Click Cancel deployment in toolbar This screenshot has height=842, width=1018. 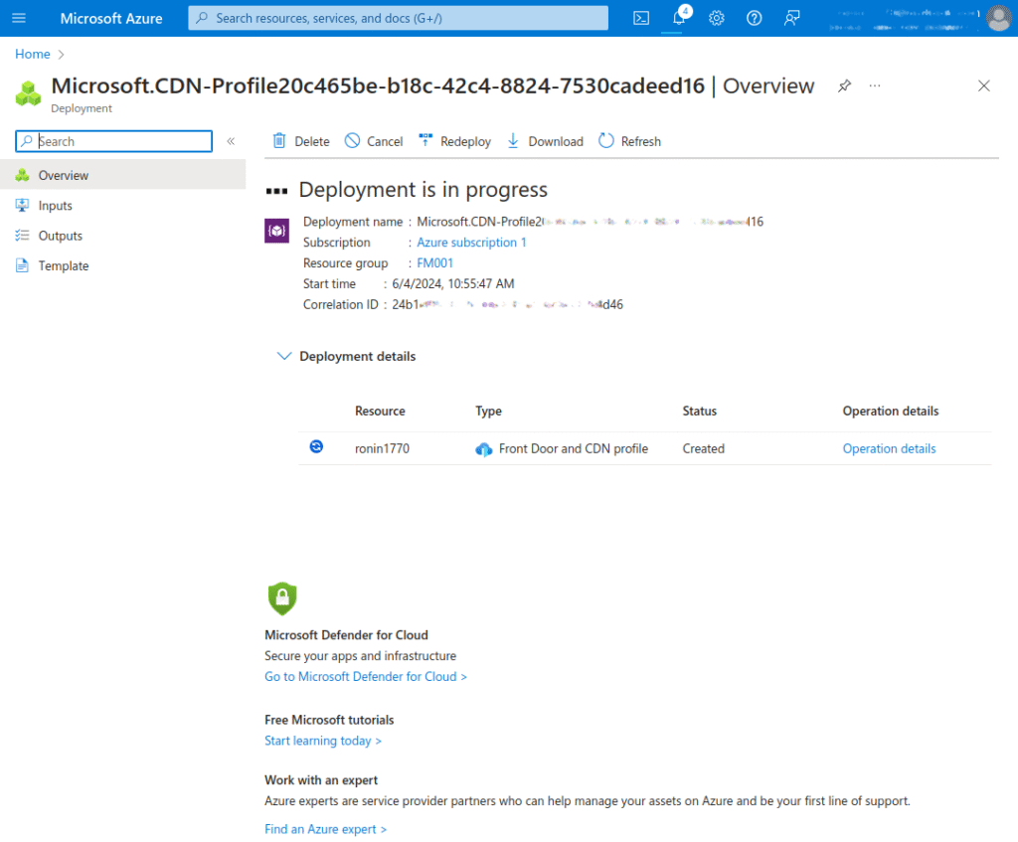[374, 141]
